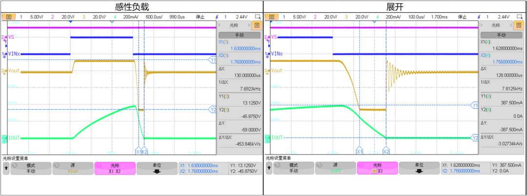
Task: Click the hollow time reference marker atop left graticule
Action: [x=112, y=21]
